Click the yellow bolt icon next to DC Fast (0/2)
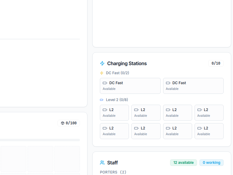 coord(102,73)
